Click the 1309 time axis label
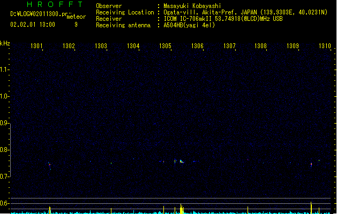Screen dimensions: 337x214 (293, 45)
